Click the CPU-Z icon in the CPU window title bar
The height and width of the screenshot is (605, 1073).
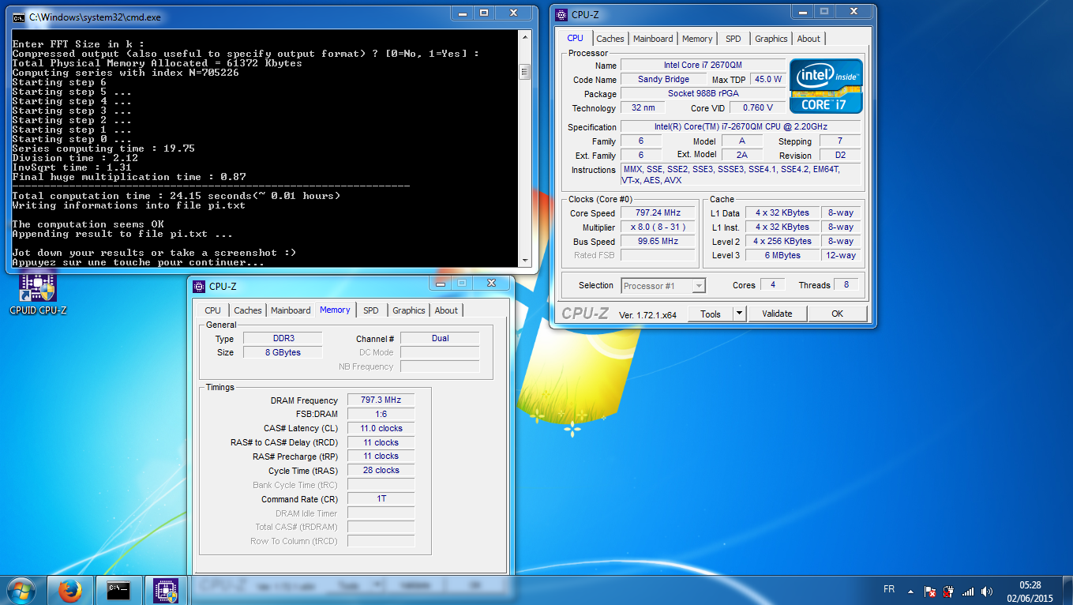(x=561, y=14)
